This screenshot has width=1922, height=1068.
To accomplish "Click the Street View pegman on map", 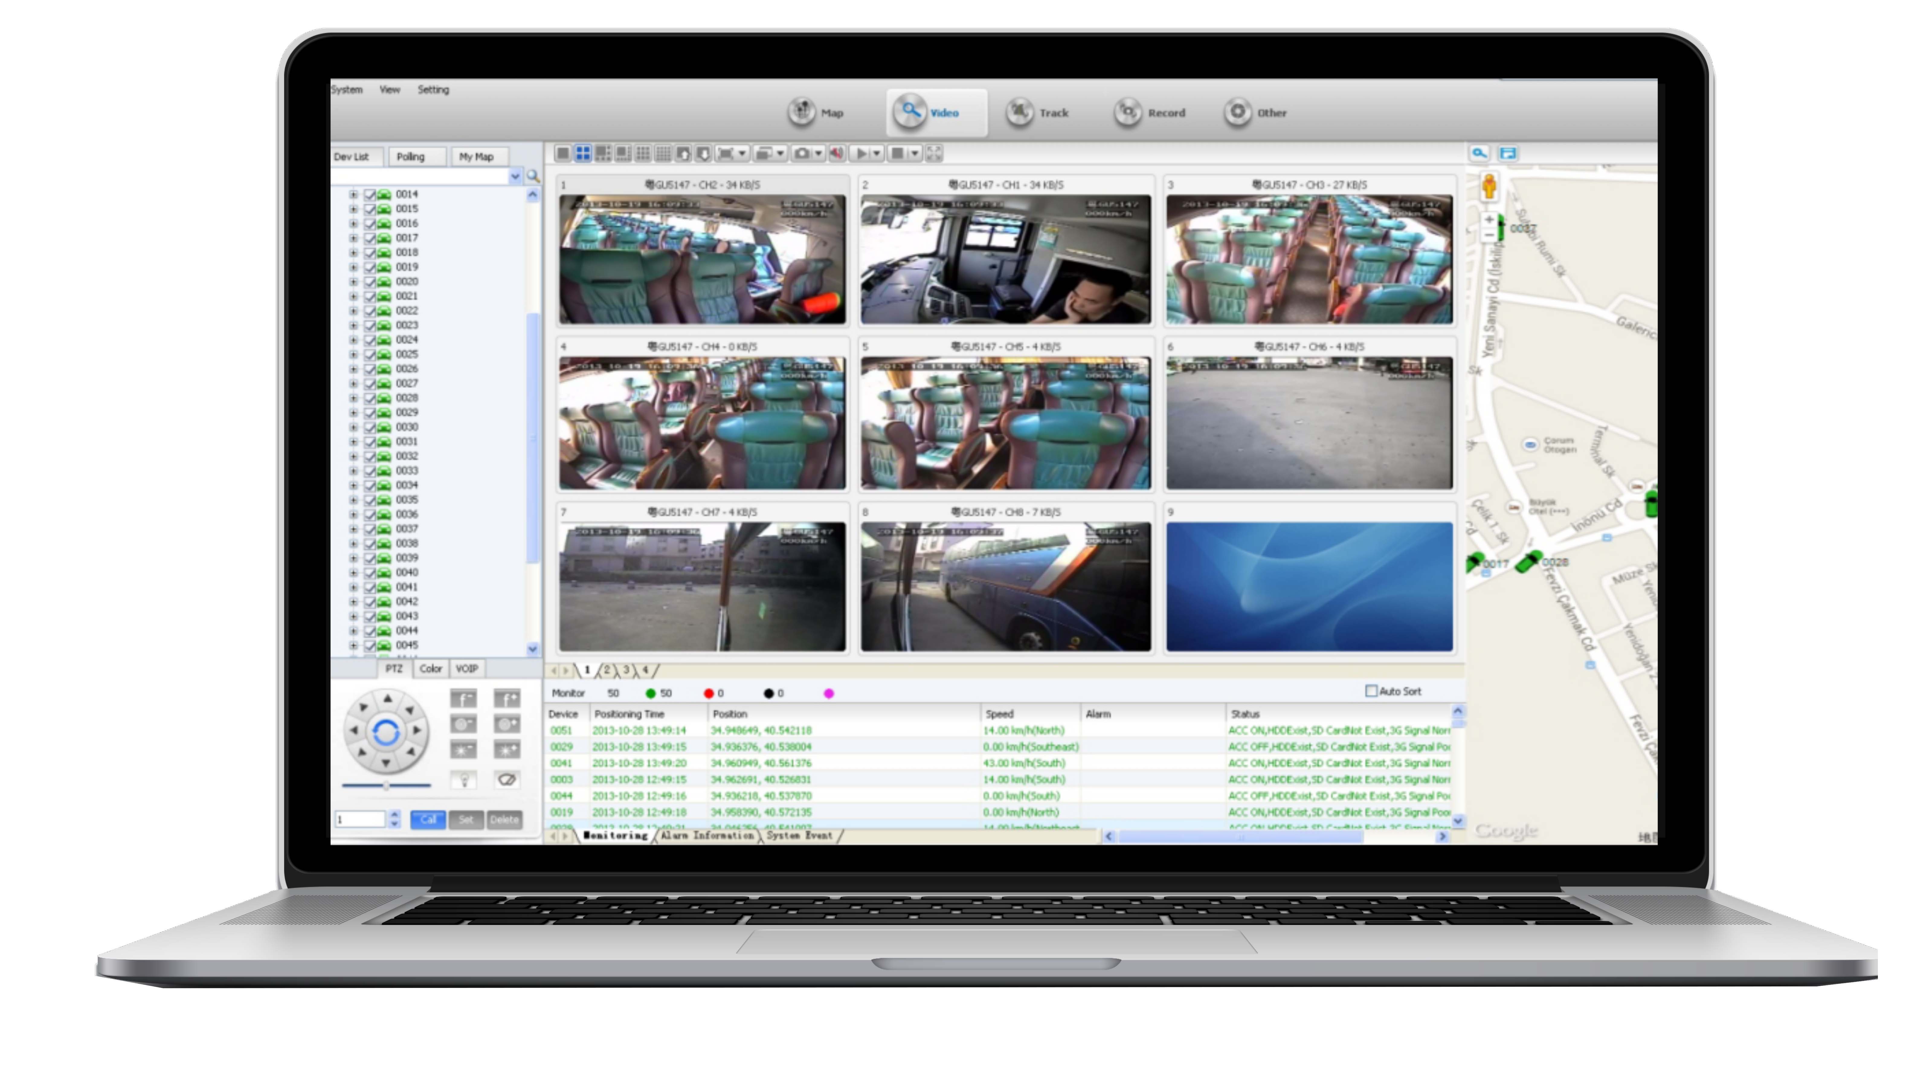I will [1489, 186].
